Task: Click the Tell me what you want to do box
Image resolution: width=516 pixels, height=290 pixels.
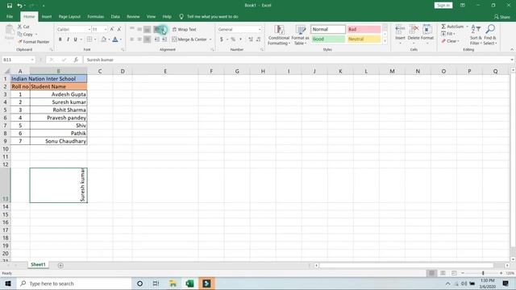Action: pos(209,16)
